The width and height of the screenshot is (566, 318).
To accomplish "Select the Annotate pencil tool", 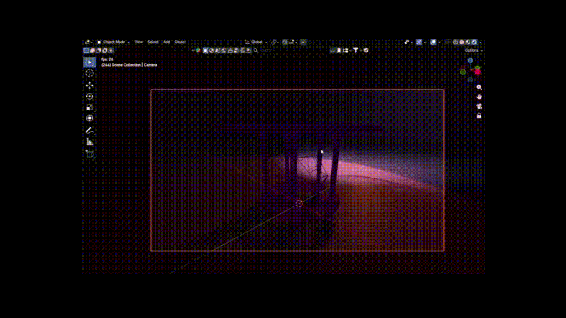I will click(x=90, y=130).
